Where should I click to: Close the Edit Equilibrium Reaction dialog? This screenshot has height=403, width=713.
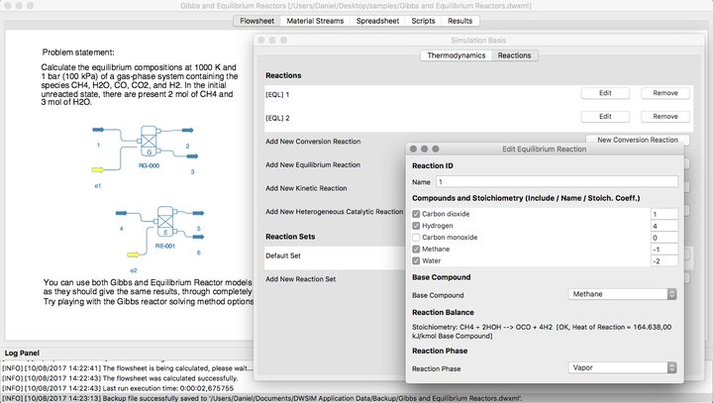pos(413,149)
